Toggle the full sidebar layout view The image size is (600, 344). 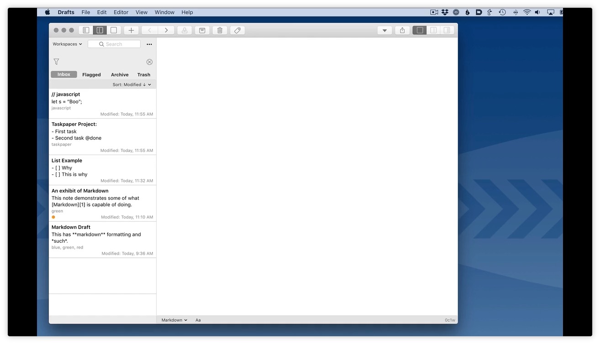[x=86, y=31]
